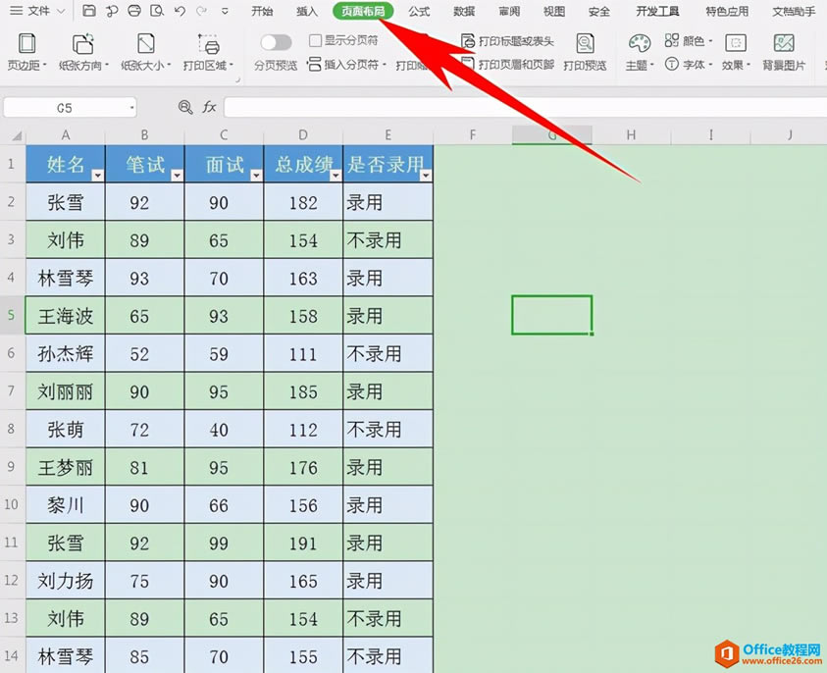Select the 王梦丽 name cell
Screen dimensions: 827x673
coord(66,467)
